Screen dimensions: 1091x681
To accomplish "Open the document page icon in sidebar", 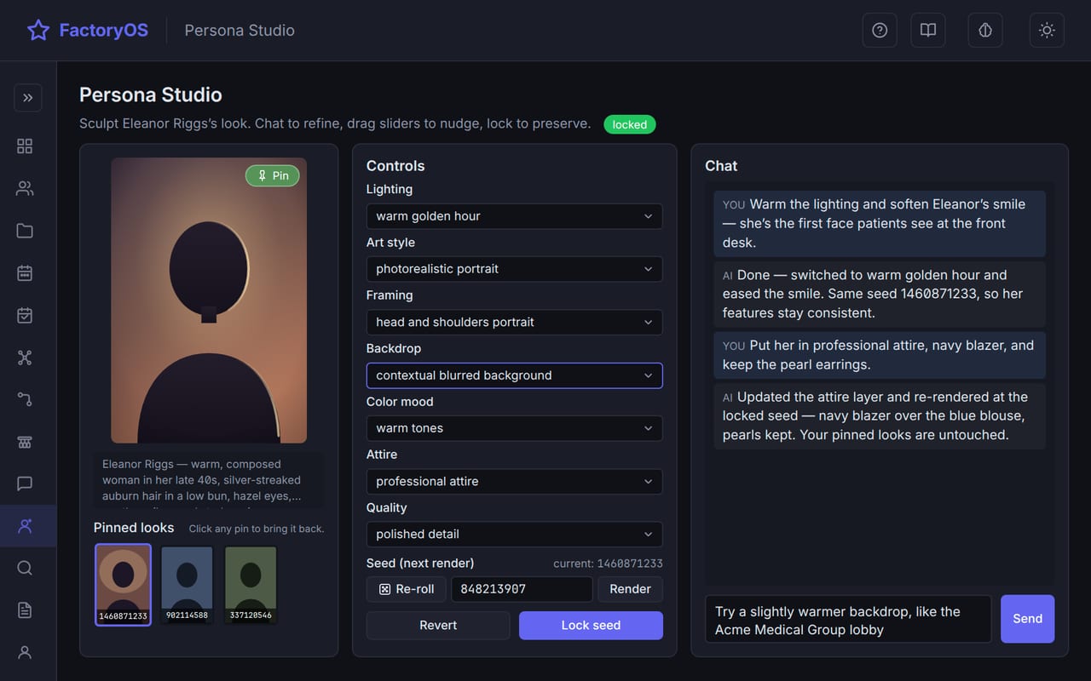I will point(25,610).
